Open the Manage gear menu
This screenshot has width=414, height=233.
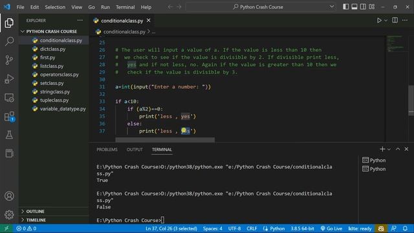[x=9, y=214]
